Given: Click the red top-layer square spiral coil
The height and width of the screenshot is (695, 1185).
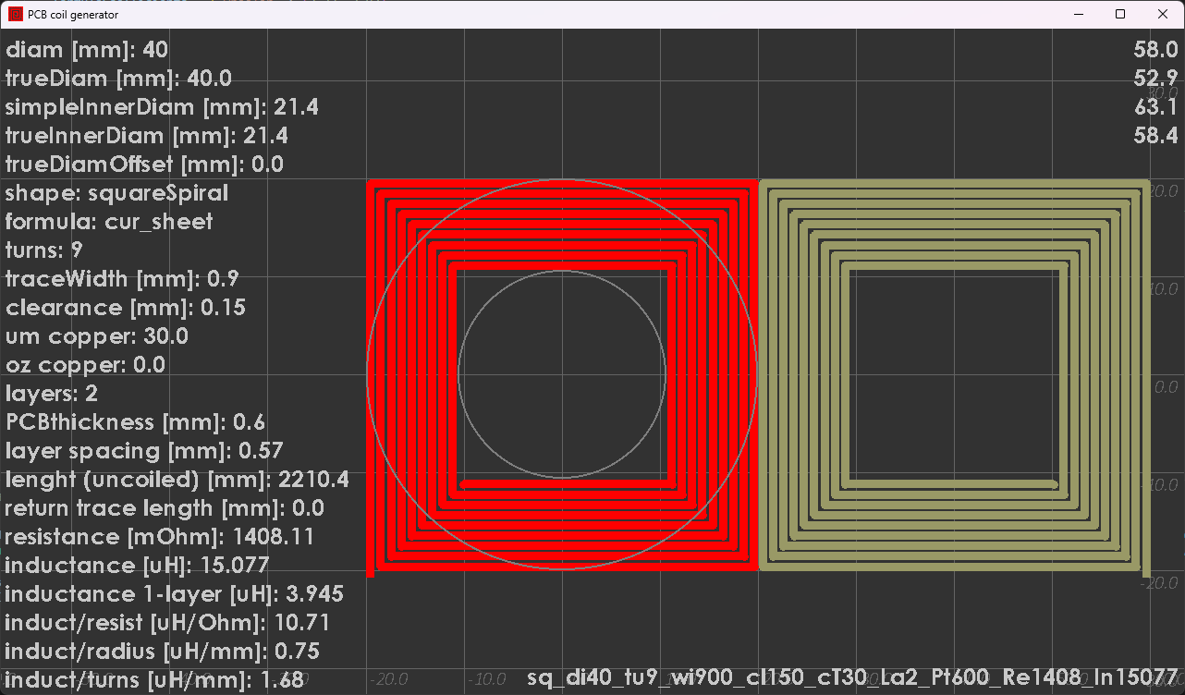Looking at the screenshot, I should (x=562, y=377).
